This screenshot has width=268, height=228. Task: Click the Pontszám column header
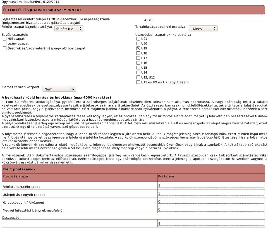[x=211, y=177]
